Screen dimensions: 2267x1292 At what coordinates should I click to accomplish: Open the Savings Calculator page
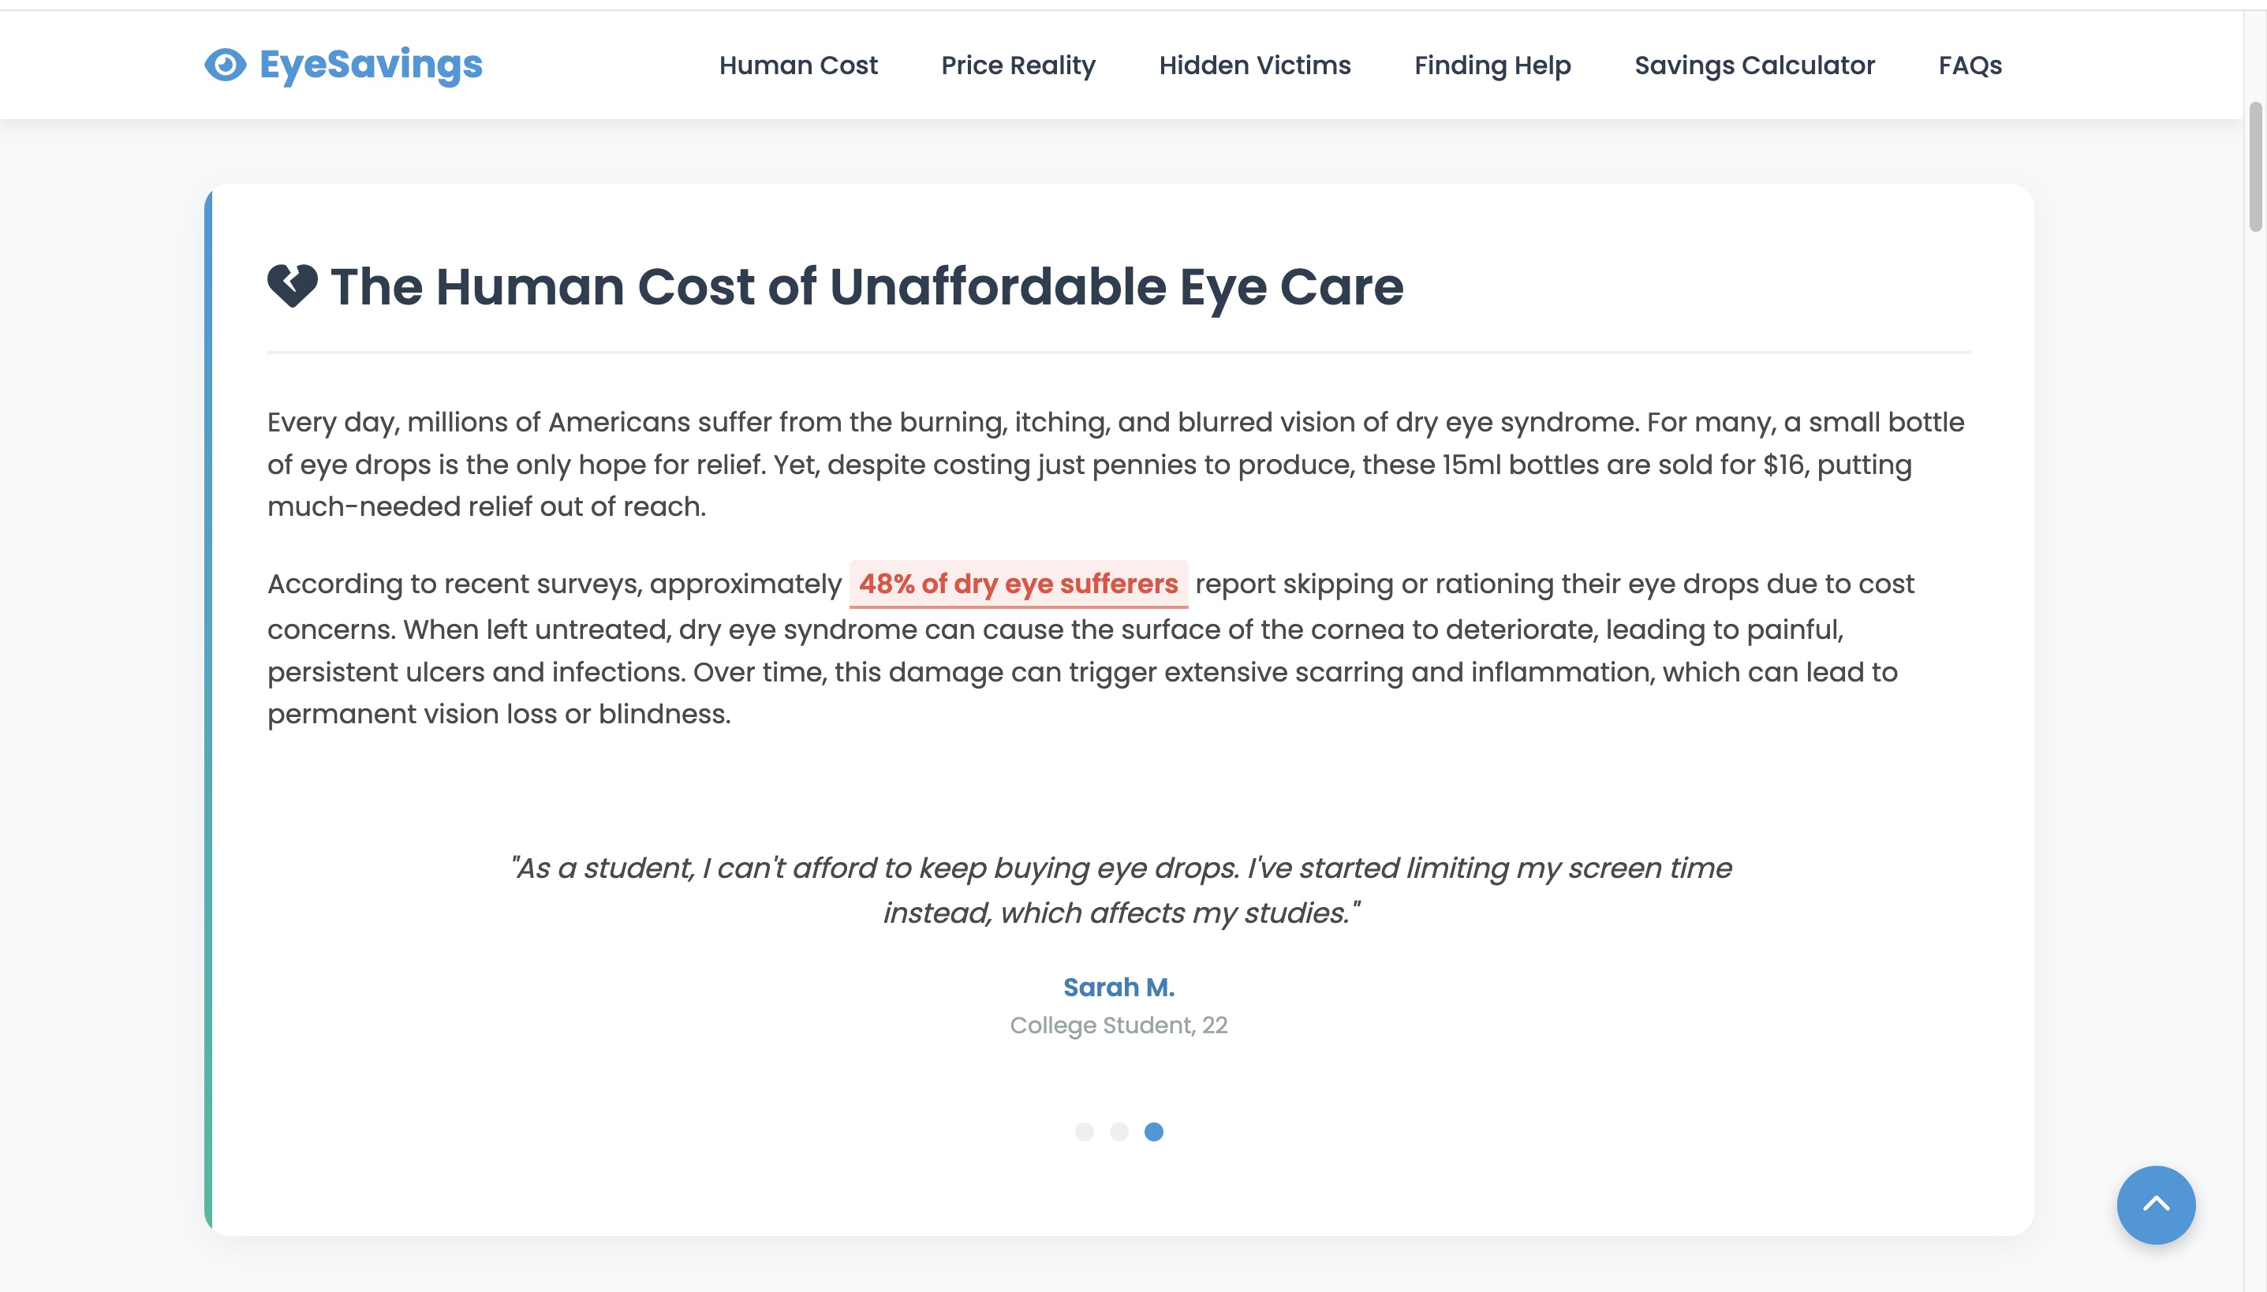coord(1754,65)
